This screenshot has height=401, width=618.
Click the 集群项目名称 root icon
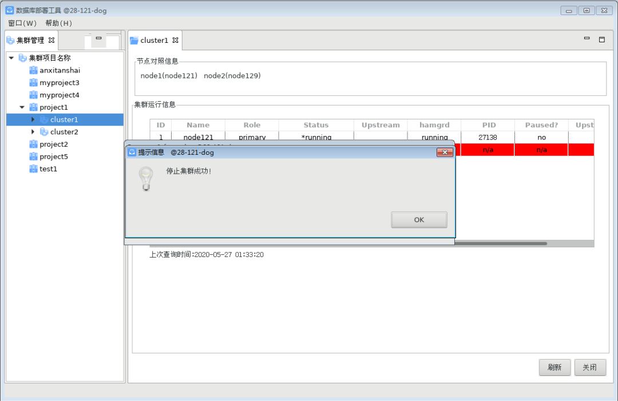23,58
